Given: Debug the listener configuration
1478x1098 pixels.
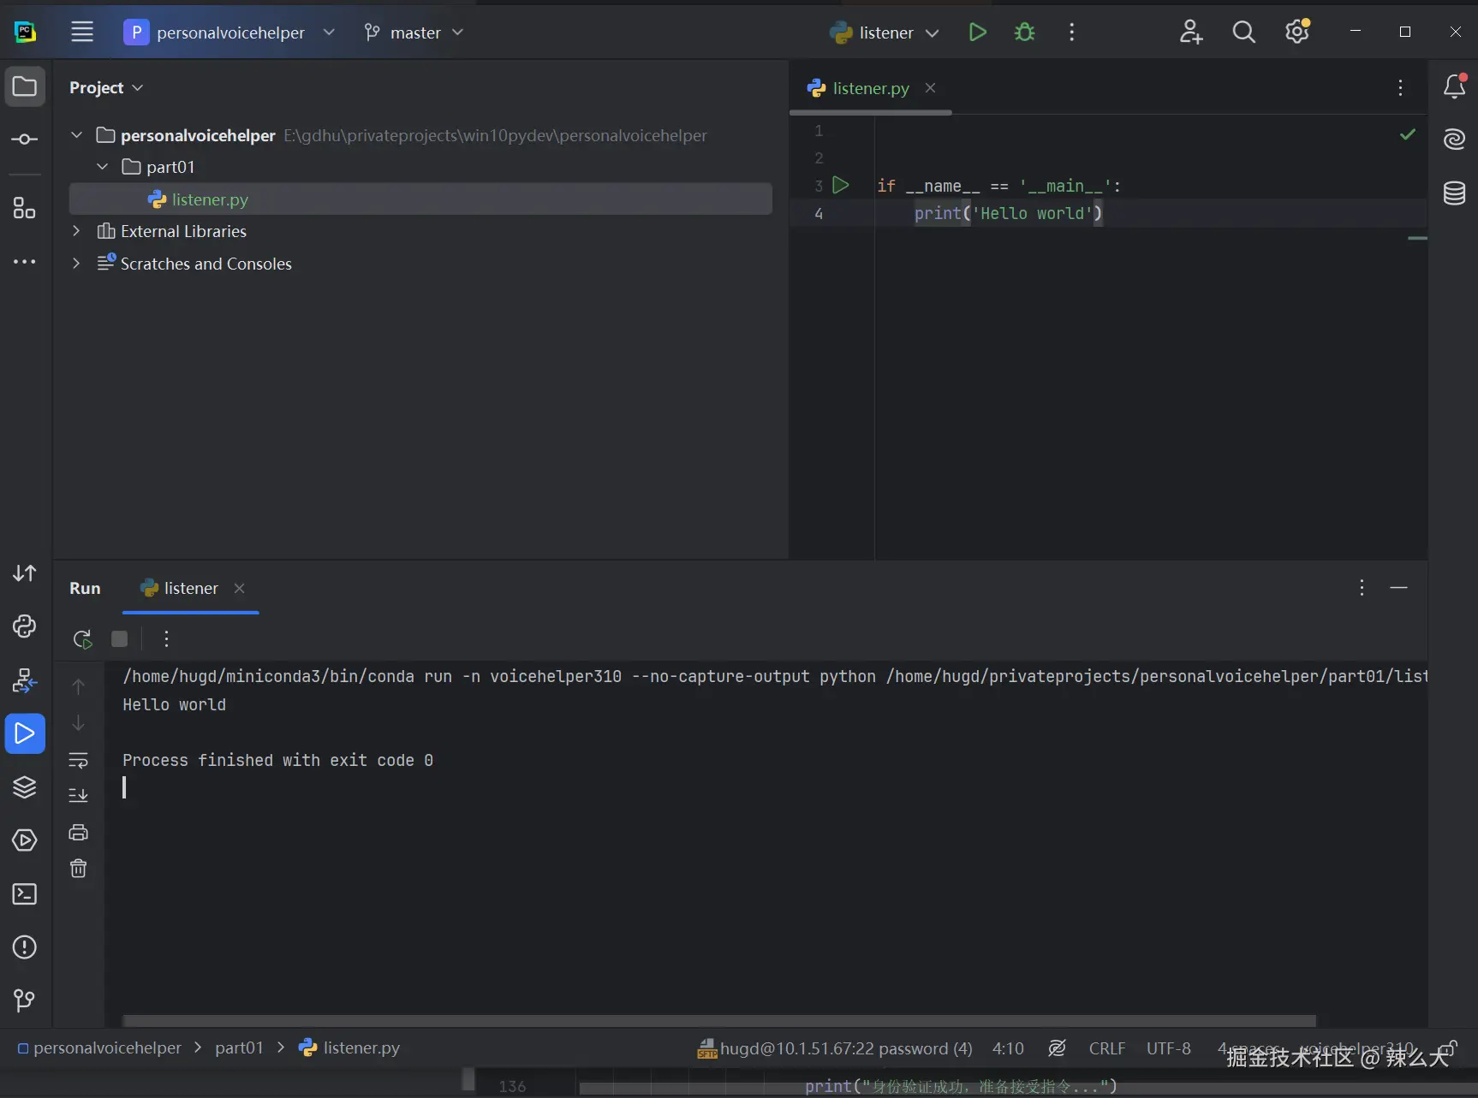Looking at the screenshot, I should pos(1024,33).
